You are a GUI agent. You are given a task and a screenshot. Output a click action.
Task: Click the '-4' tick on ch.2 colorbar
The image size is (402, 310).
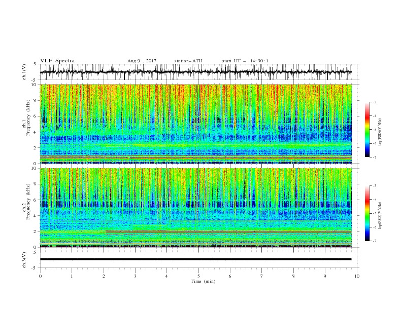pos(375,200)
